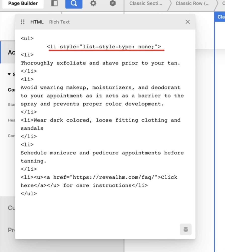Open settings with the gear icon
This screenshot has width=225, height=252.
pos(93,4)
